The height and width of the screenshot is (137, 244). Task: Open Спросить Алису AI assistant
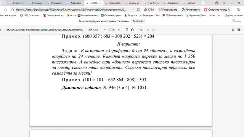(x=217, y=10)
